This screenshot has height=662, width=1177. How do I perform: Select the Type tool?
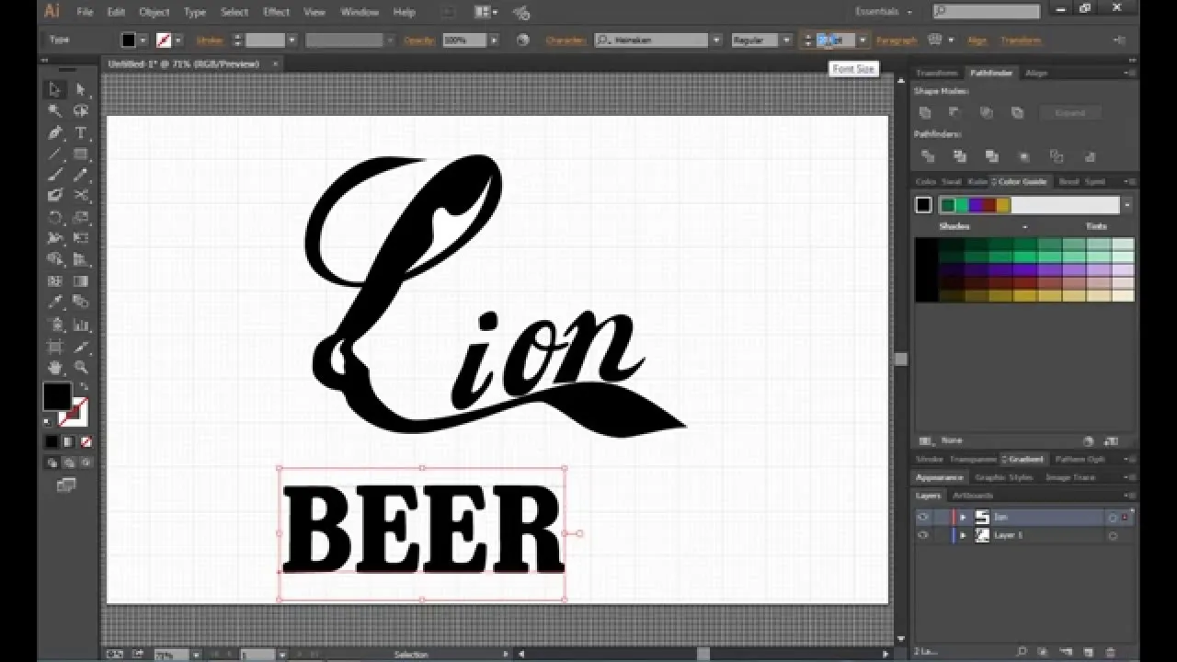pos(81,132)
